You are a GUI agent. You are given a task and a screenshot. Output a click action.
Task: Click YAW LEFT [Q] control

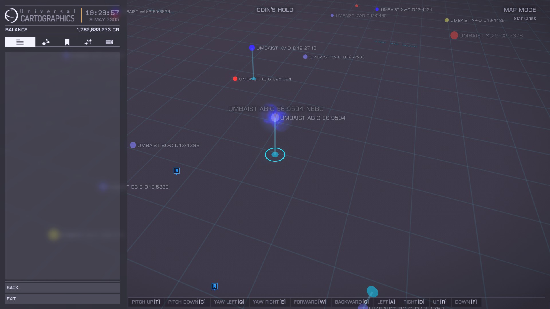click(x=229, y=302)
